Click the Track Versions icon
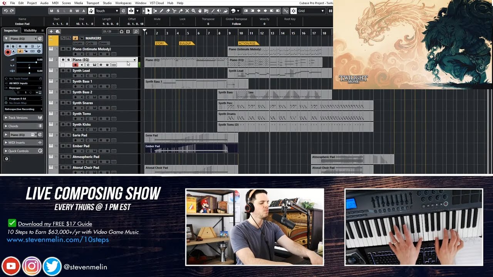493x277 pixels. [40, 118]
